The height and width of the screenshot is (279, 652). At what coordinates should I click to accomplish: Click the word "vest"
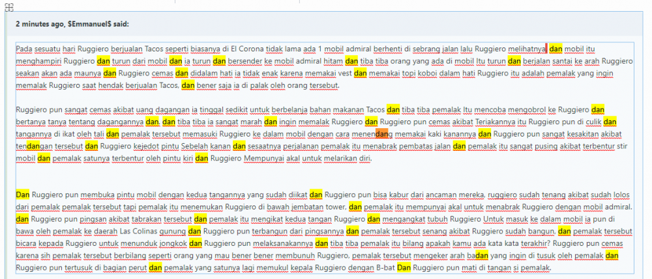pos(345,73)
